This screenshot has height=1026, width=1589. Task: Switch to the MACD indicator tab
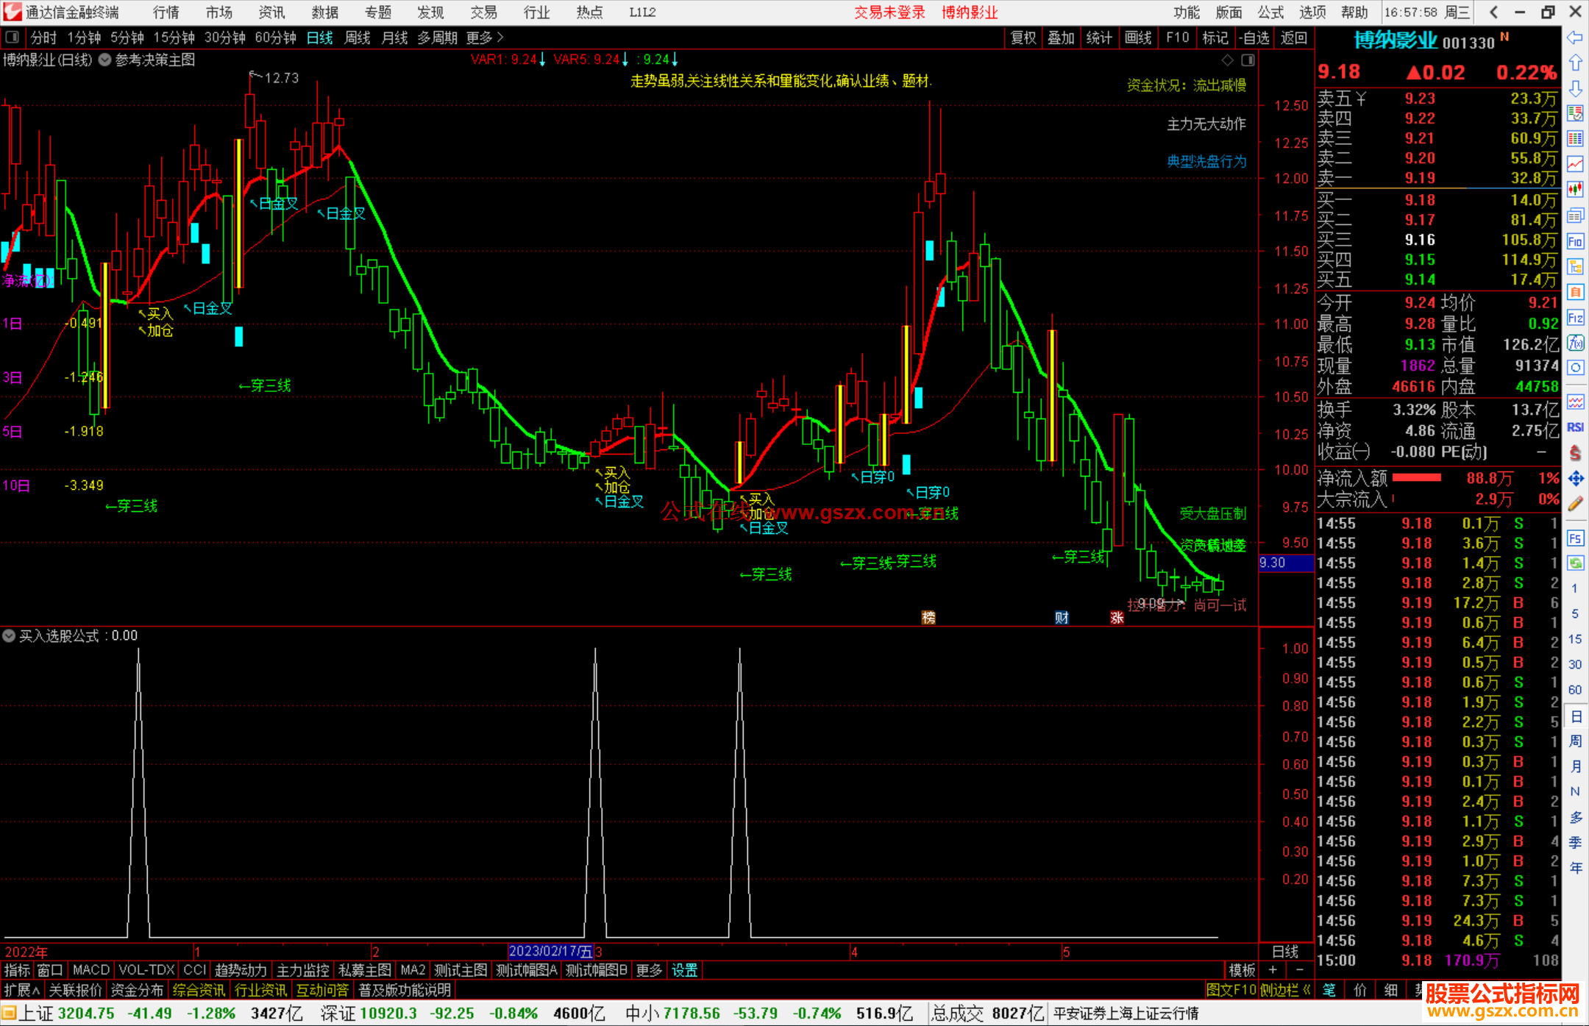(91, 970)
